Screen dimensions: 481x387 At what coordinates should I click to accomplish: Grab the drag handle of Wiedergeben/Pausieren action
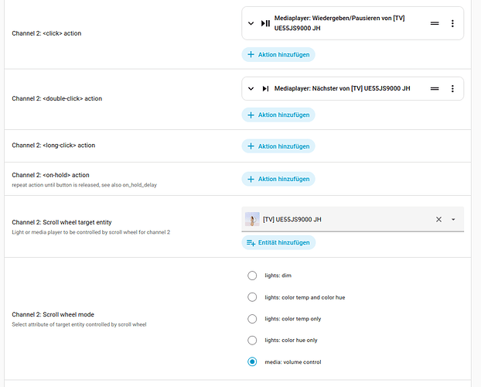[435, 24]
